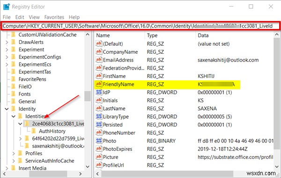The image size is (281, 178).
Task: Open the File menu
Action: (7, 17)
